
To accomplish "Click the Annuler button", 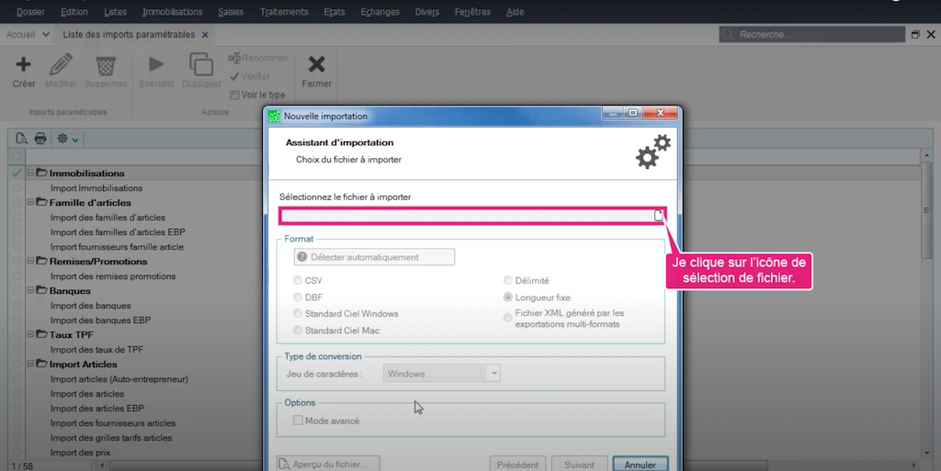I will coord(640,465).
